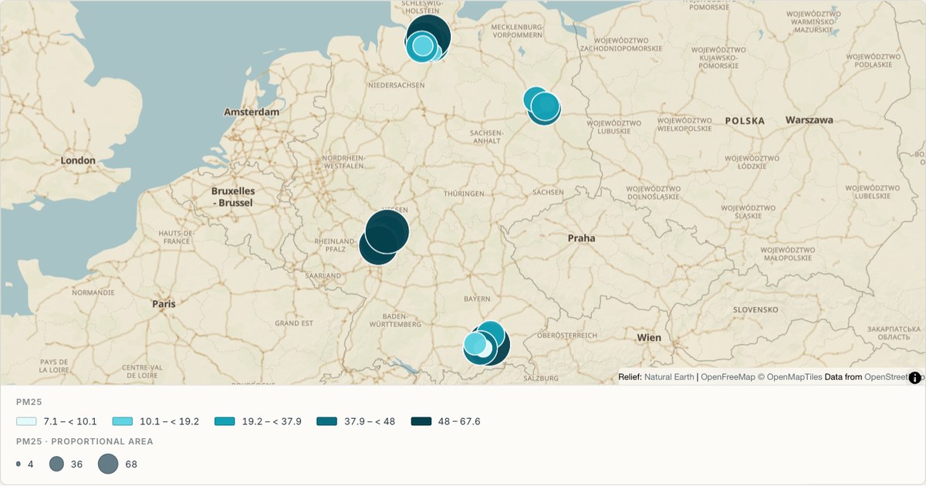
Task: Click the SALZBURG map label
Action: point(540,378)
